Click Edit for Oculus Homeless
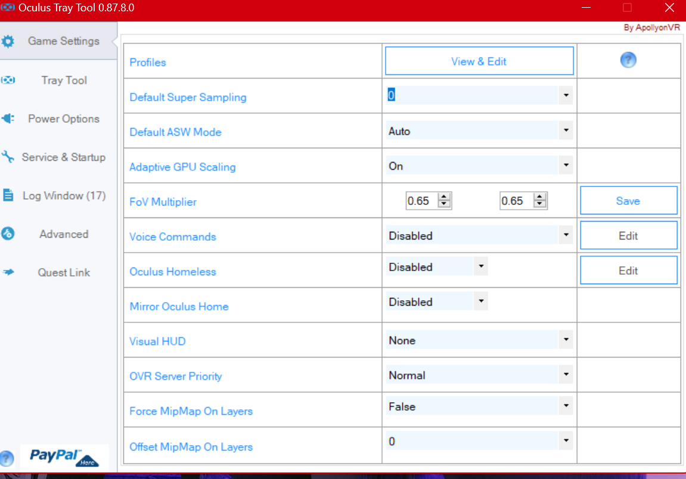686x479 pixels. pyautogui.click(x=628, y=270)
